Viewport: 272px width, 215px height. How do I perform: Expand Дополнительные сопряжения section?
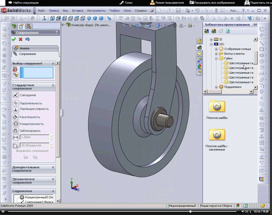click(53, 167)
